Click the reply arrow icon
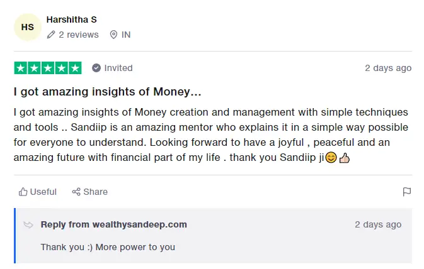424x269 pixels. 28,224
